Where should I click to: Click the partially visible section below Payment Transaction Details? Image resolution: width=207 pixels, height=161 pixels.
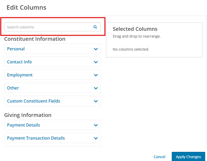(52, 147)
